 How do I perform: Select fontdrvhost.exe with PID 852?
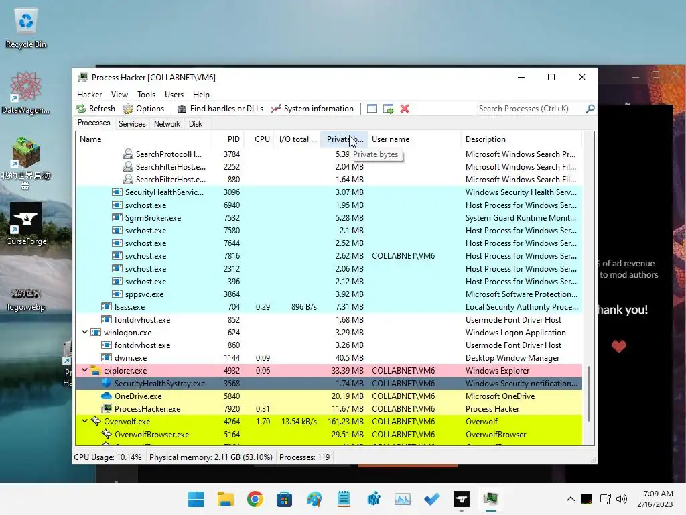tap(329, 320)
